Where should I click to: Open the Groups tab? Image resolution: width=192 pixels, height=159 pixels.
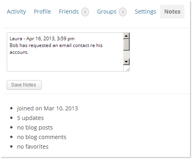point(107,12)
